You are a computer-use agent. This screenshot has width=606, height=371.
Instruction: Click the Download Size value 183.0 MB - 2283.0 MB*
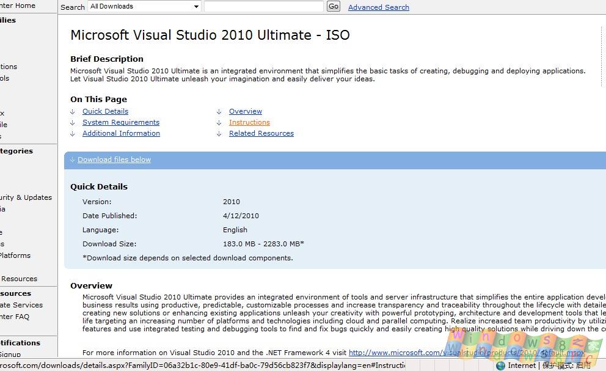[x=263, y=244]
